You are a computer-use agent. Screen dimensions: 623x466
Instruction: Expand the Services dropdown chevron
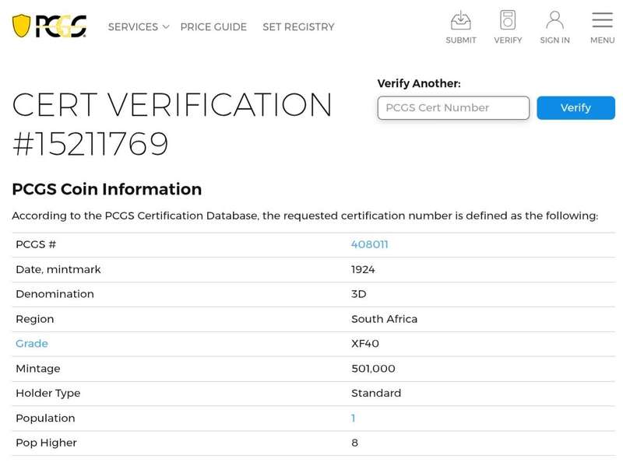166,27
